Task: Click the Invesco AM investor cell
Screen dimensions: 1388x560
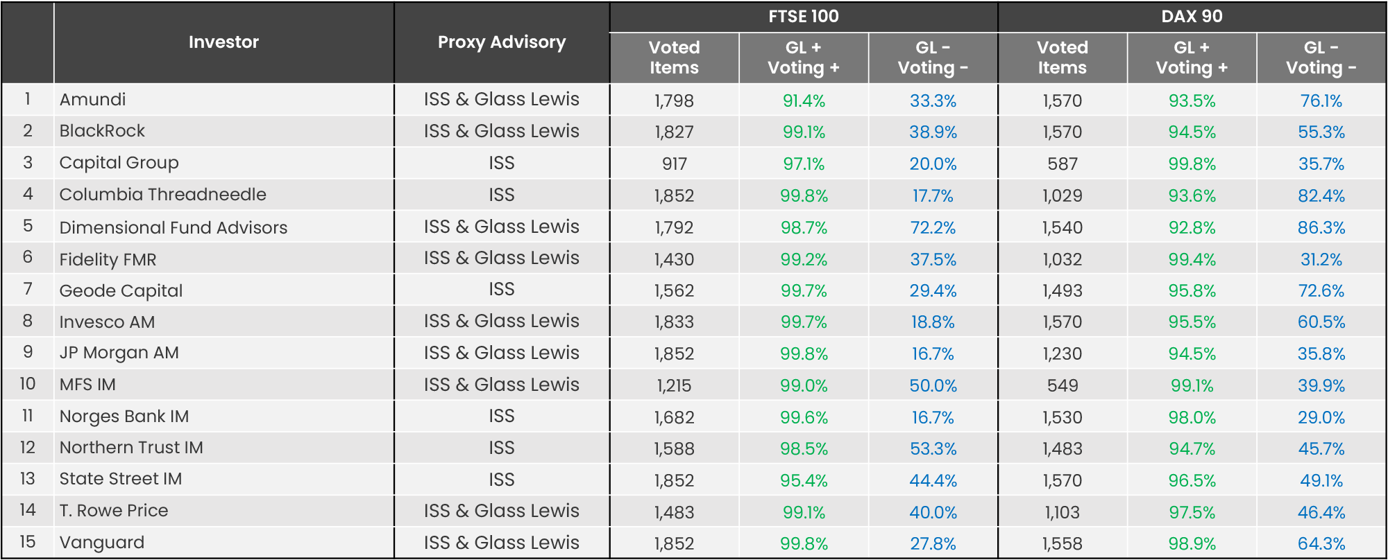Action: pyautogui.click(x=107, y=322)
